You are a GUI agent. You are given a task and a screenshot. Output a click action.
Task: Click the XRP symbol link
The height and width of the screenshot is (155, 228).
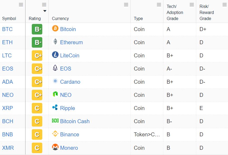tap(8, 108)
